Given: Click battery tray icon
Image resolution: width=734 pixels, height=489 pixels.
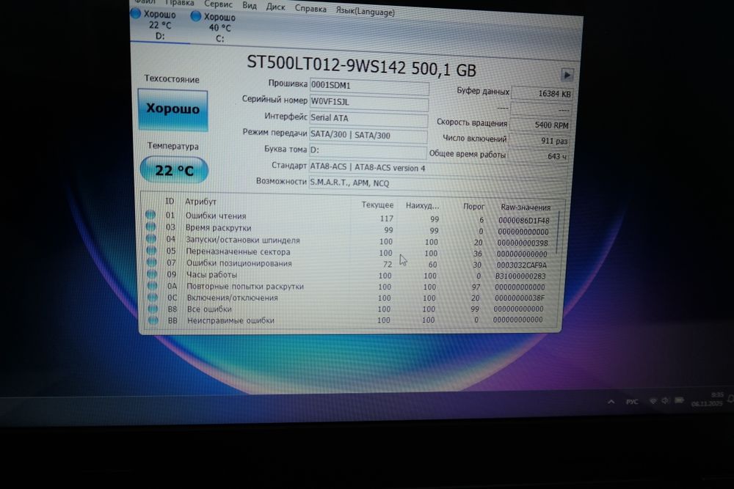Looking at the screenshot, I should point(679,400).
